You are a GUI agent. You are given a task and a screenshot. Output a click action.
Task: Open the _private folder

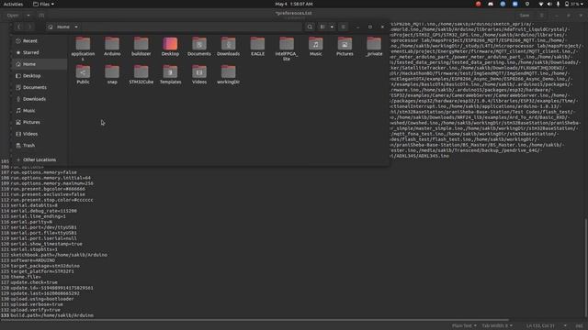374,47
